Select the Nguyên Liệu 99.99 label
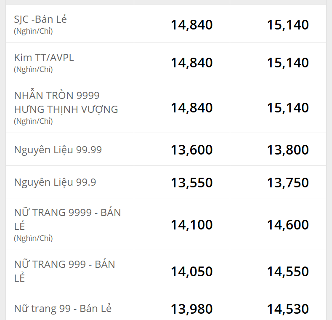The height and width of the screenshot is (320, 332). (x=58, y=150)
